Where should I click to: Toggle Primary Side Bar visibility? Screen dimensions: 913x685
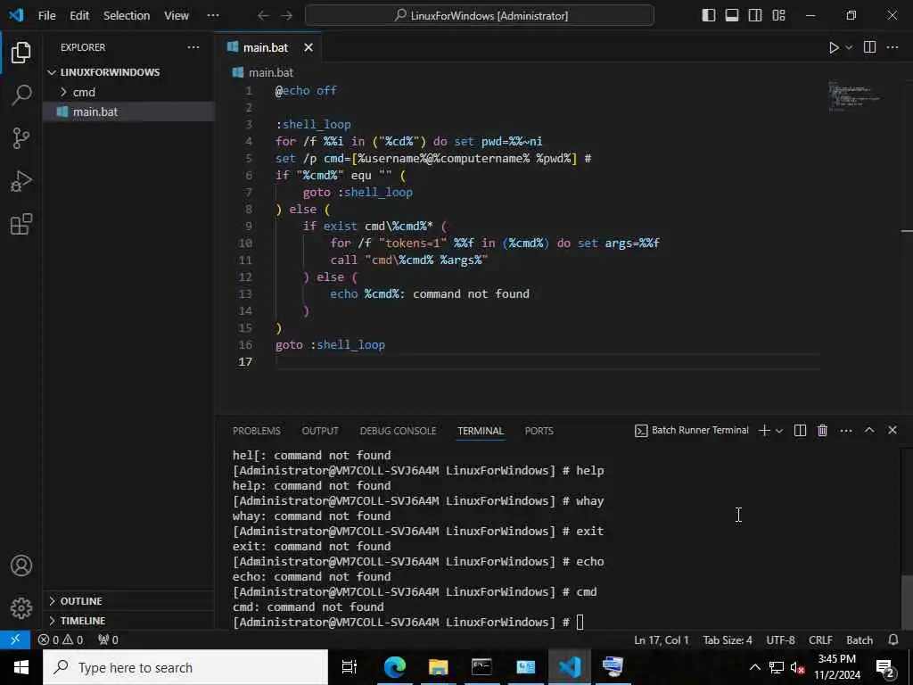[x=709, y=15]
